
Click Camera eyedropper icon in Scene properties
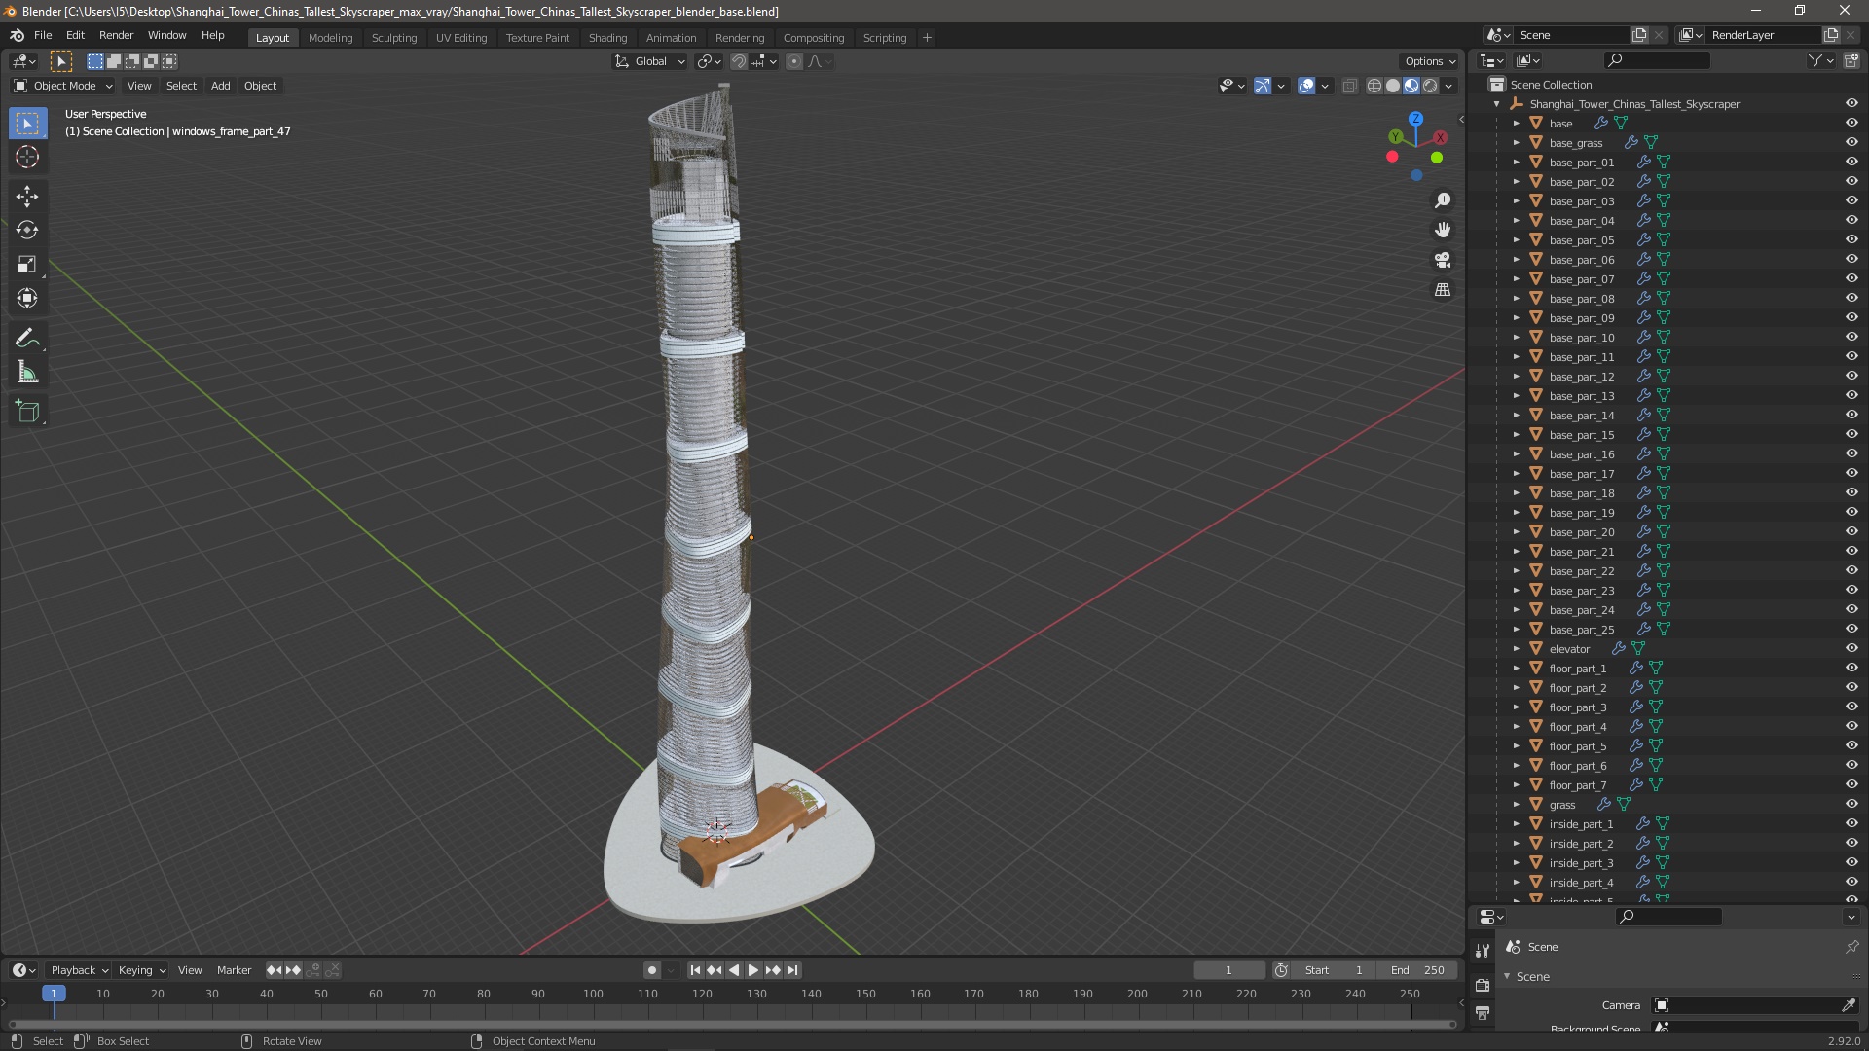[1849, 1005]
